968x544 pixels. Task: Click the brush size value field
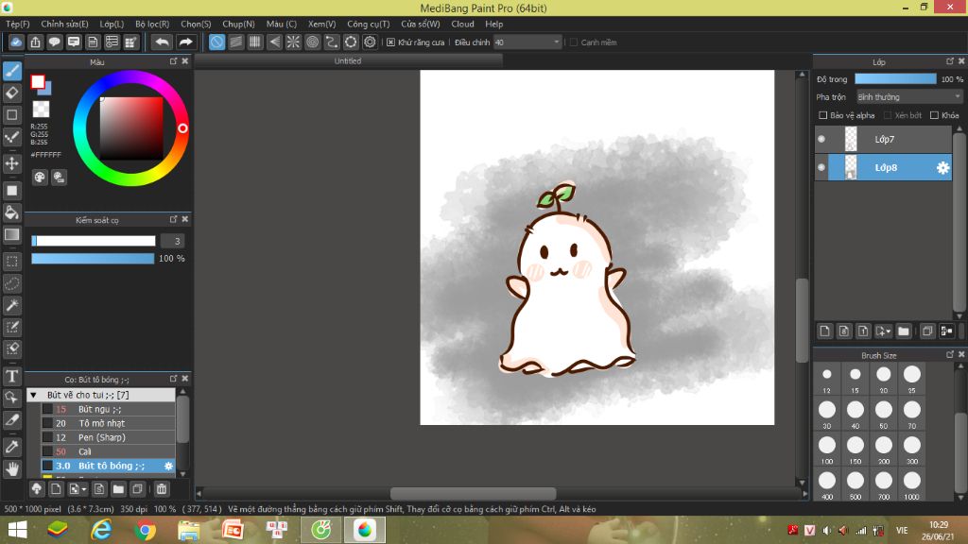tap(173, 241)
